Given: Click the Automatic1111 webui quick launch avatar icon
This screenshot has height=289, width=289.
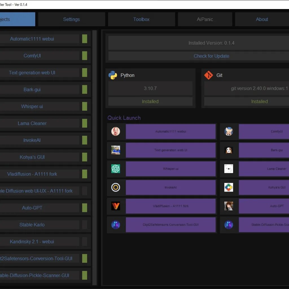Looking at the screenshot, I should [115, 132].
